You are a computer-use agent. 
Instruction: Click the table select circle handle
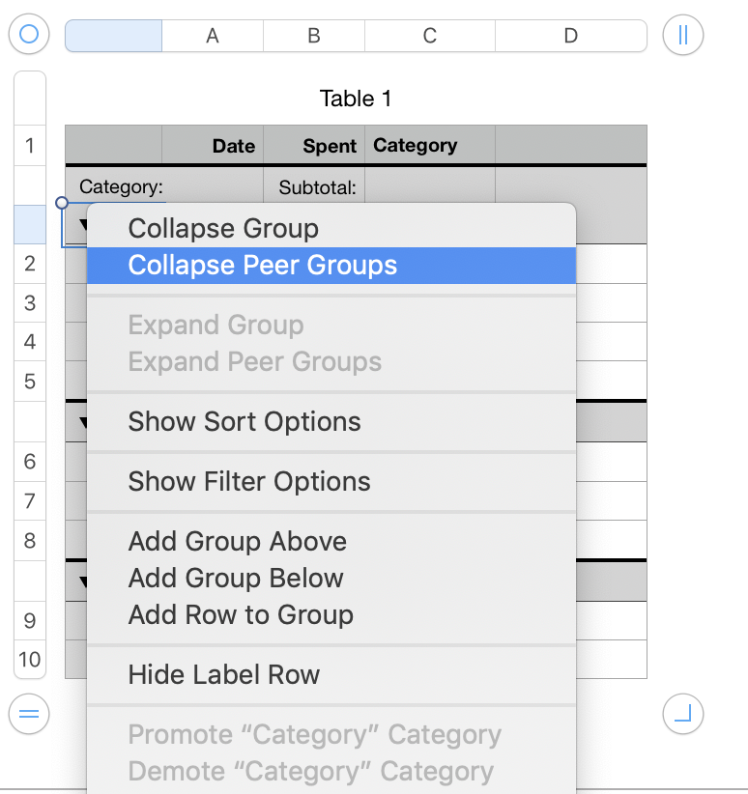(x=29, y=35)
